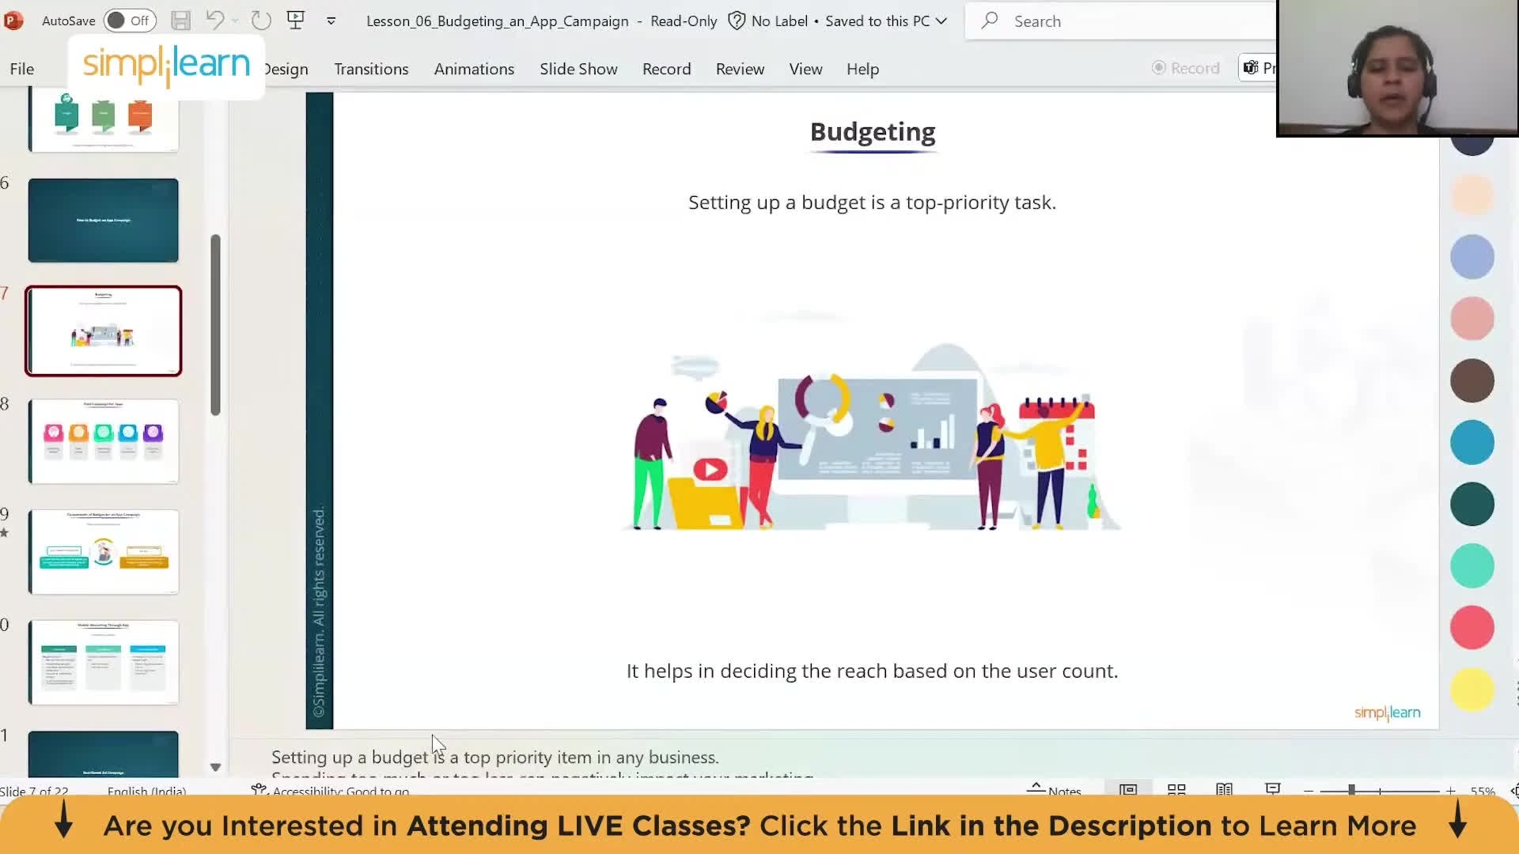
Task: Click the Present in Teams button
Action: click(x=1258, y=68)
